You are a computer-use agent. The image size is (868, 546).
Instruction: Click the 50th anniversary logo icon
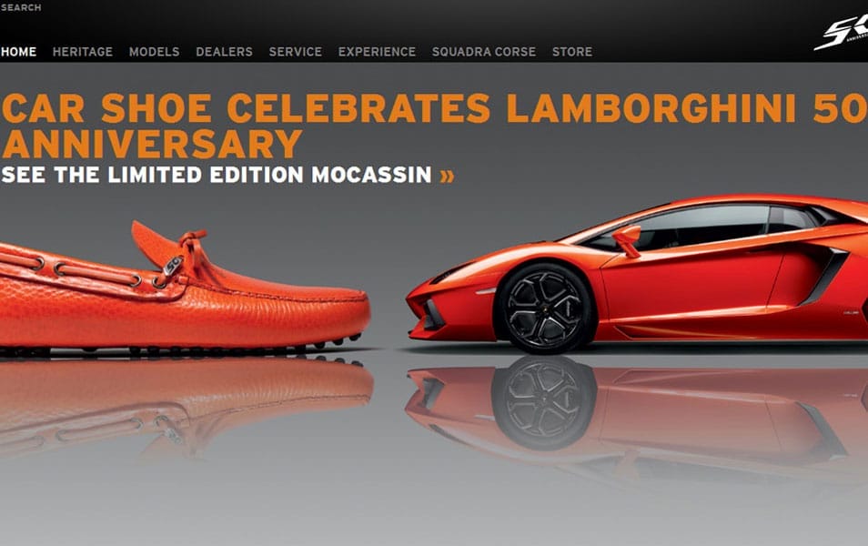click(x=842, y=34)
